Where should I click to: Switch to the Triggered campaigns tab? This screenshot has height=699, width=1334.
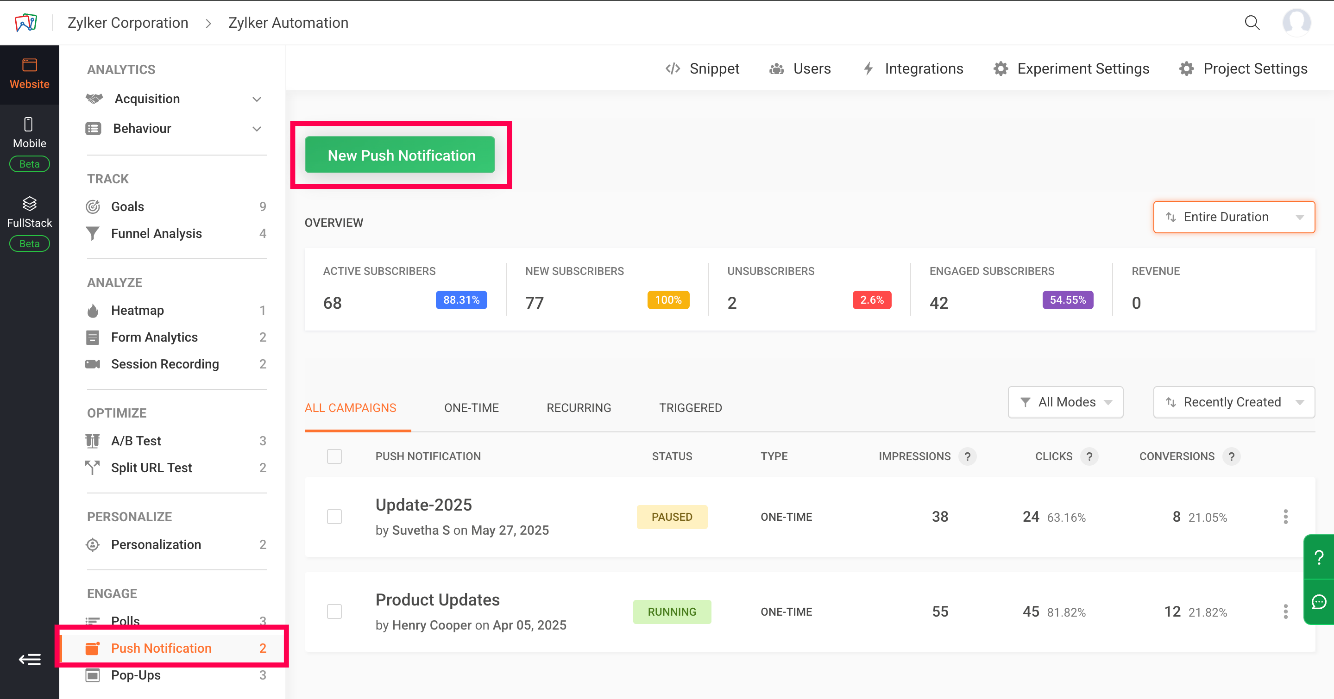[x=690, y=408]
